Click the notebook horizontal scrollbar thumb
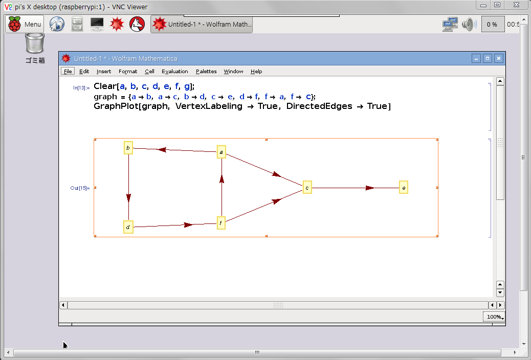The height and width of the screenshot is (360, 531). pos(278,305)
